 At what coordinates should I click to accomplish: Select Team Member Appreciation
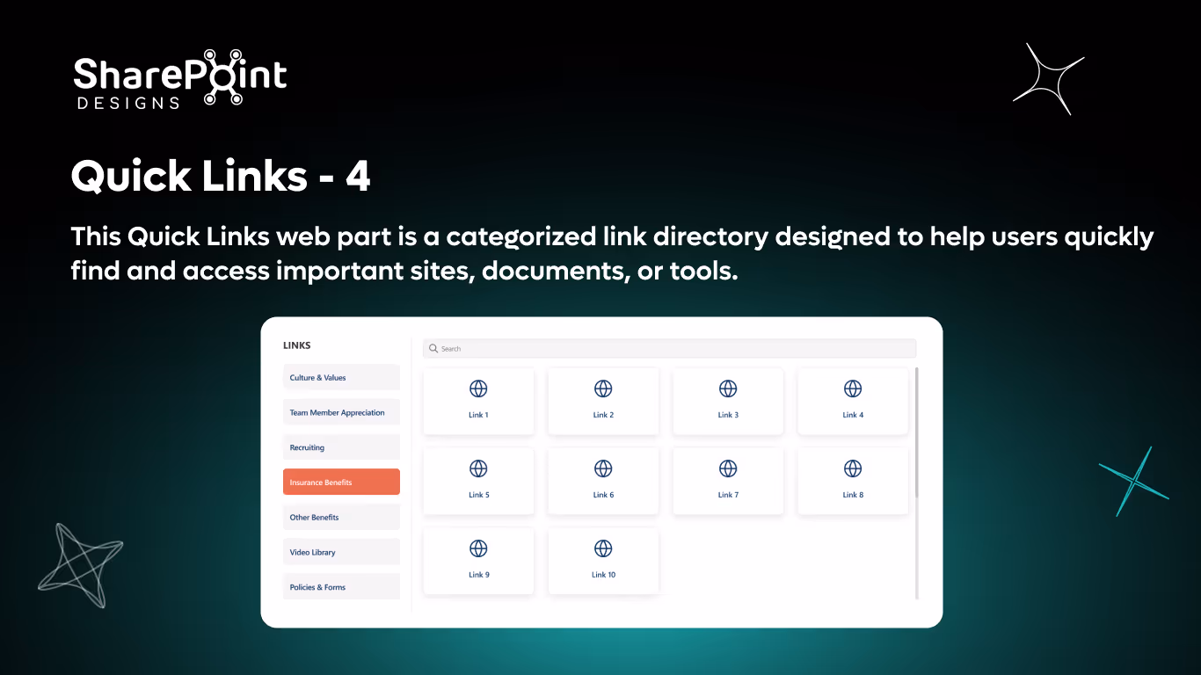pos(341,411)
